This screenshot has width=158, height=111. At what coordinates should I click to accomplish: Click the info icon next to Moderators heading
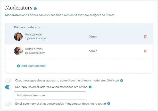[x=35, y=9]
